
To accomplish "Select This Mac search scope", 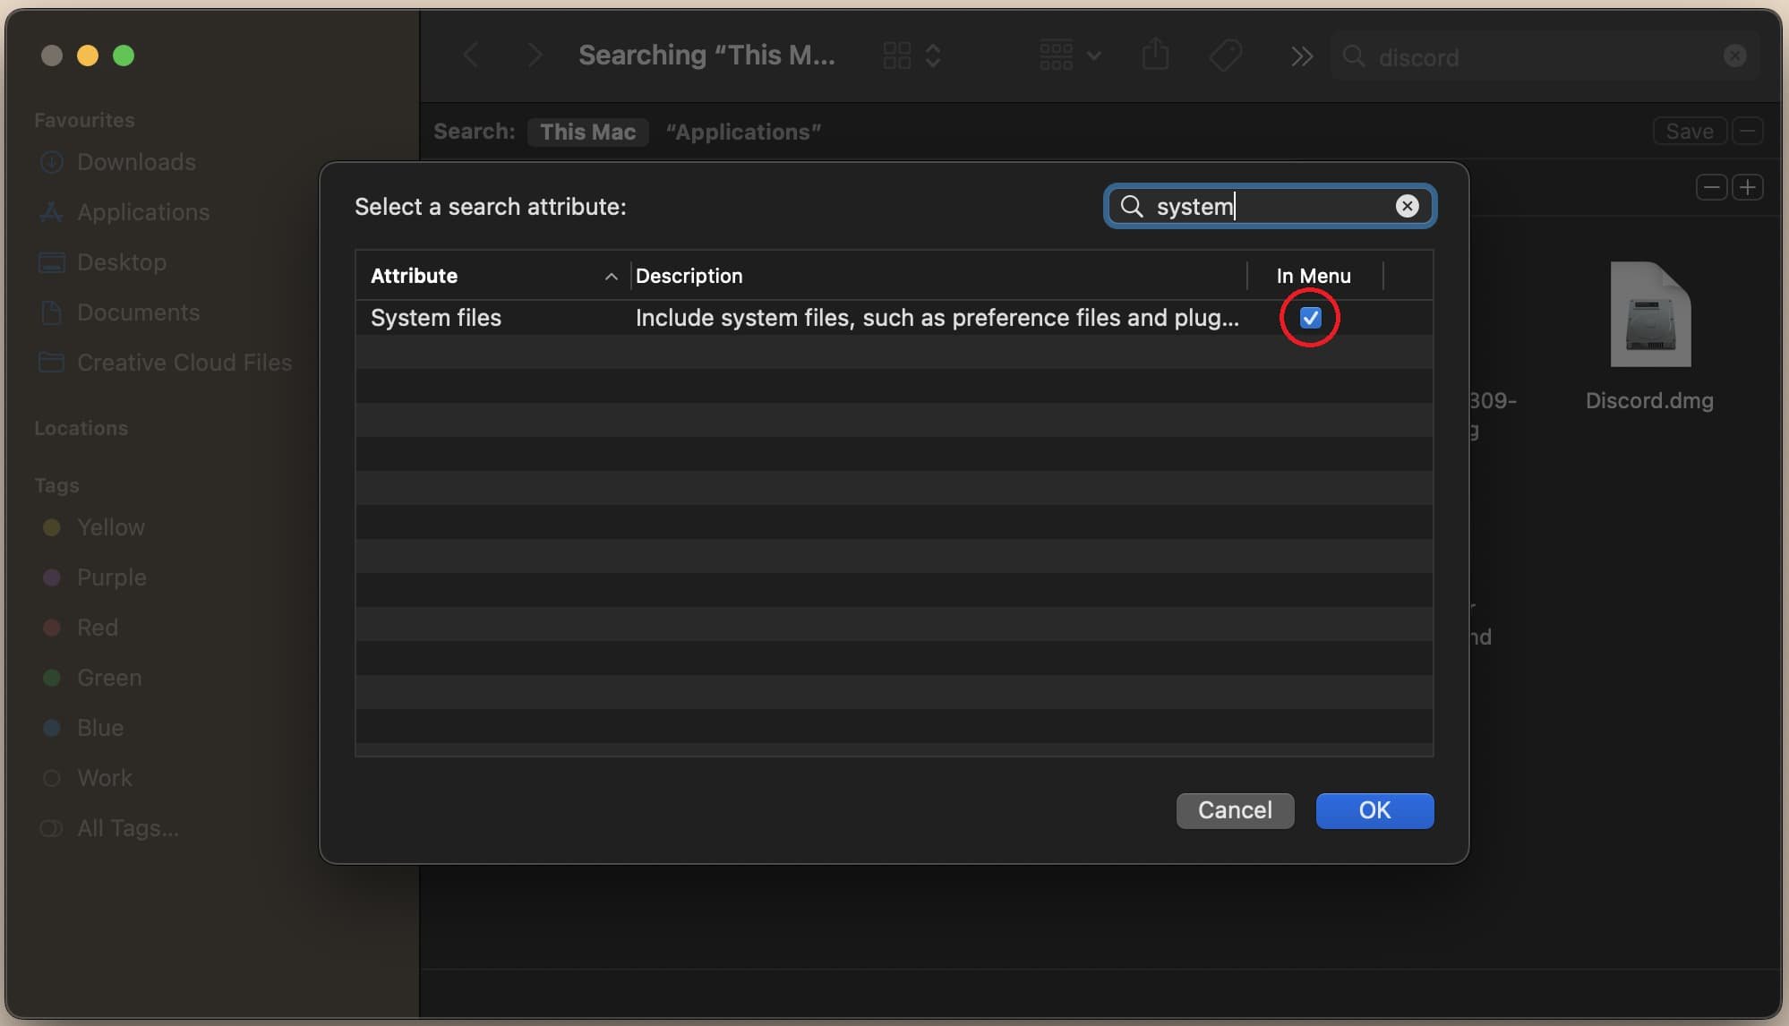I will click(587, 132).
